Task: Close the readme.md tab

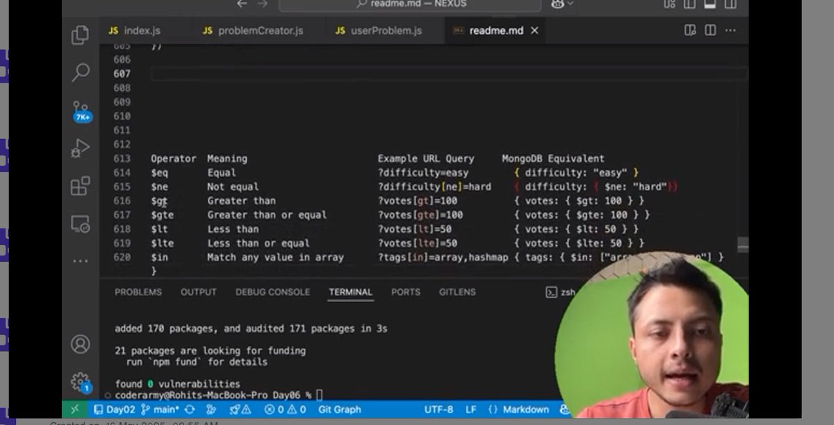Action: coord(534,31)
